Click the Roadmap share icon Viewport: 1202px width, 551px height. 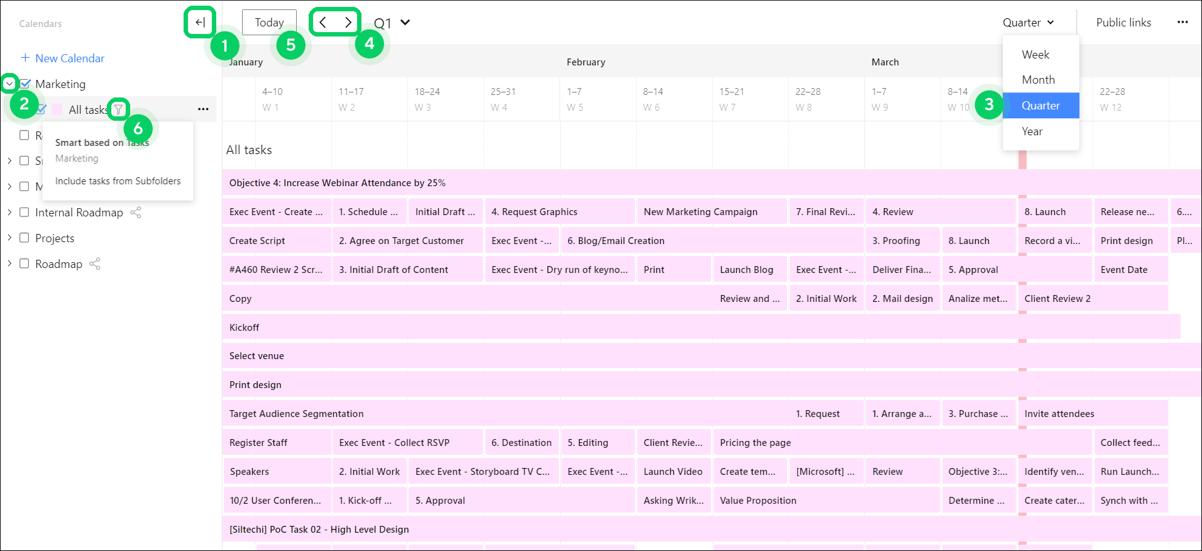(95, 264)
